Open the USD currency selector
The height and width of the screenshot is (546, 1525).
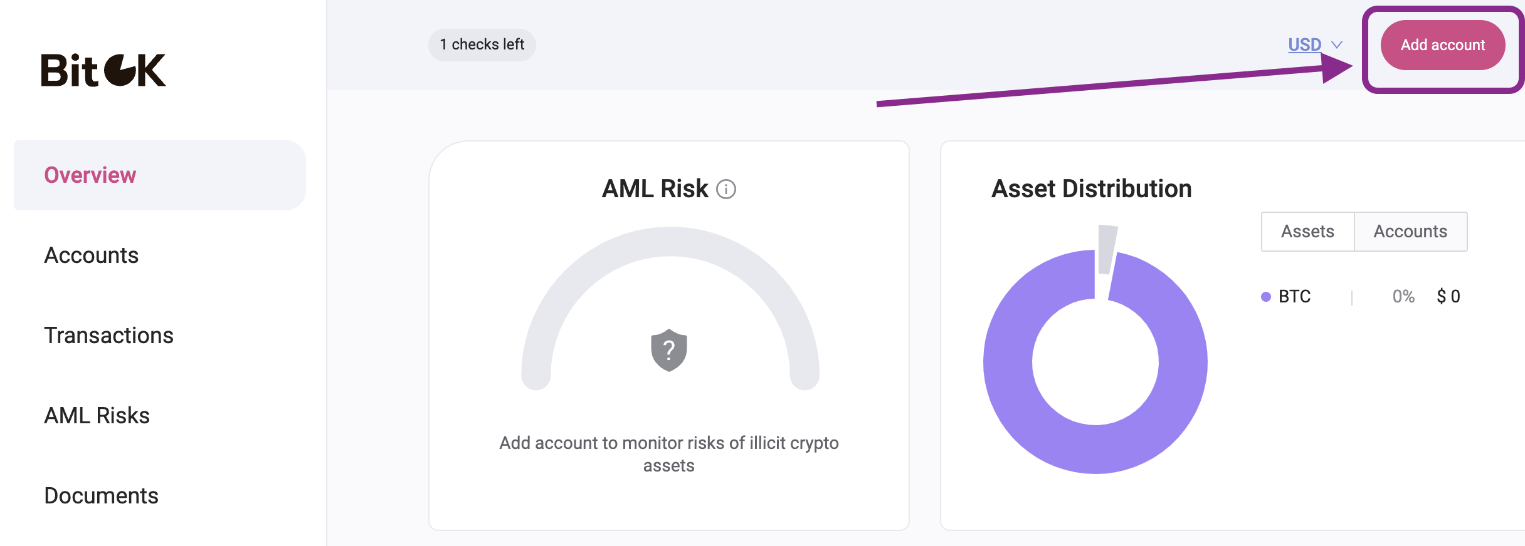click(1304, 45)
